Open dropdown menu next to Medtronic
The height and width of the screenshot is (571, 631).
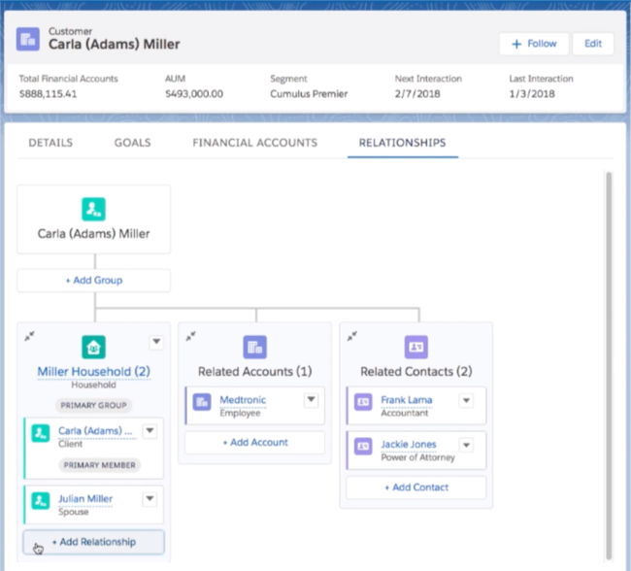click(x=311, y=400)
